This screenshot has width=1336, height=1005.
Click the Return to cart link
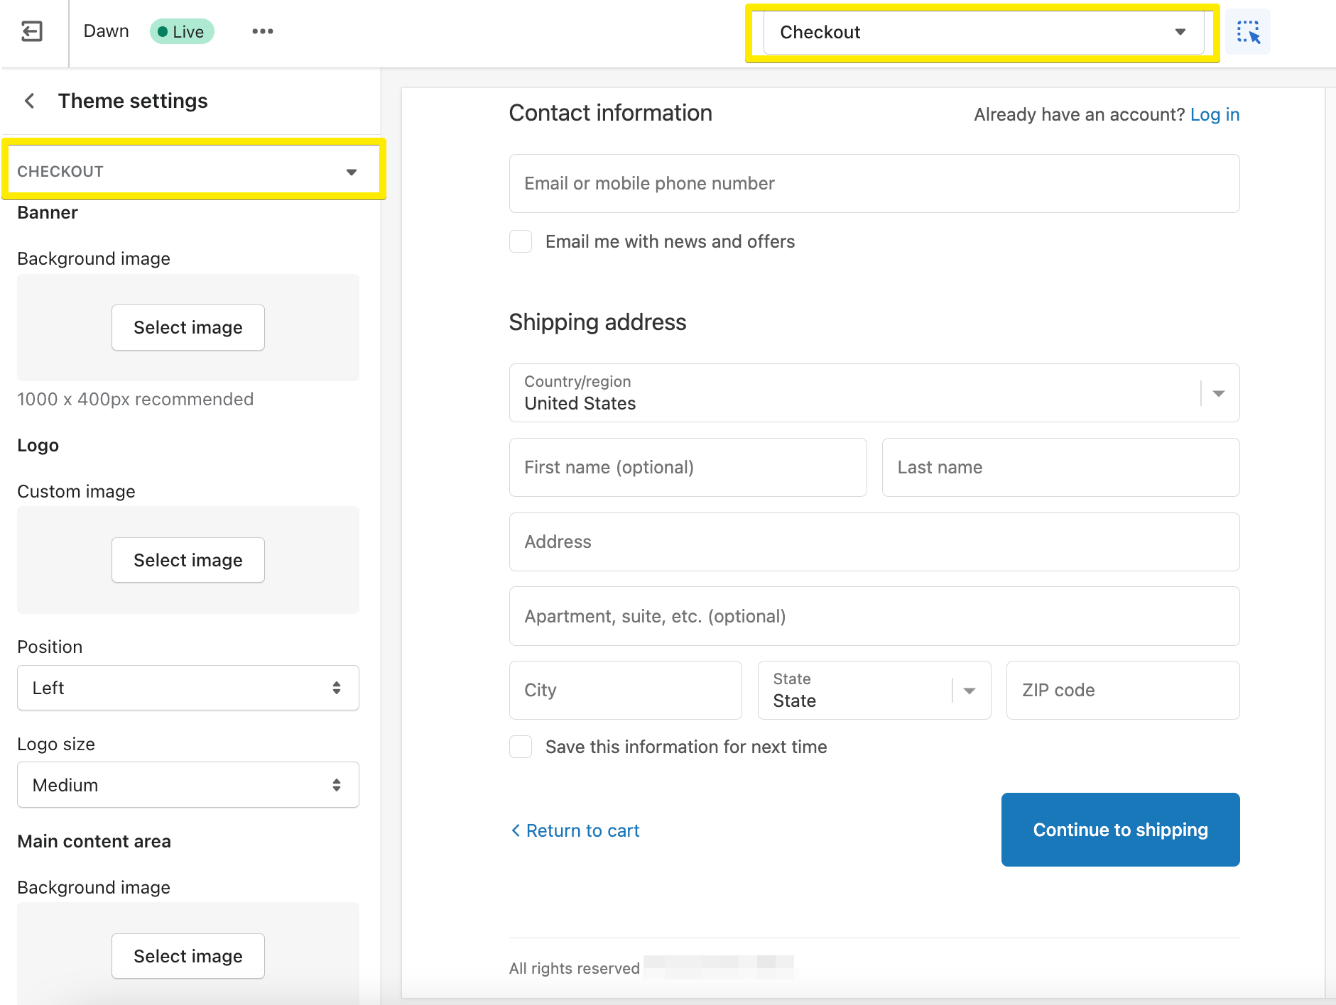click(582, 830)
